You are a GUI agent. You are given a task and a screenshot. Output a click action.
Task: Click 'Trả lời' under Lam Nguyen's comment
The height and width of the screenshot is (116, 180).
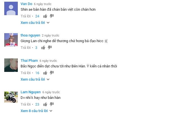click(25, 104)
